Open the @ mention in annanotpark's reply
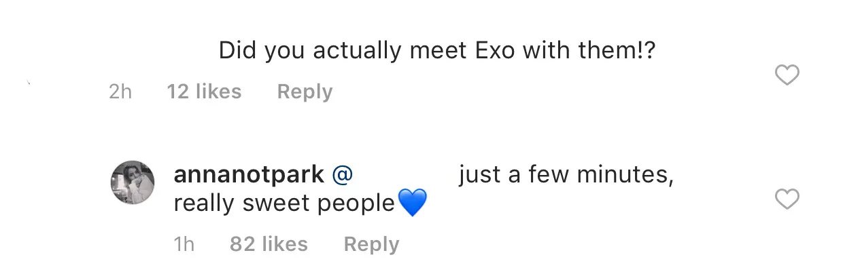843x274 pixels. point(342,176)
